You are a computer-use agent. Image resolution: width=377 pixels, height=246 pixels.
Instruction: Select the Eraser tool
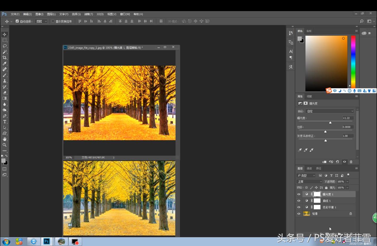point(5,93)
